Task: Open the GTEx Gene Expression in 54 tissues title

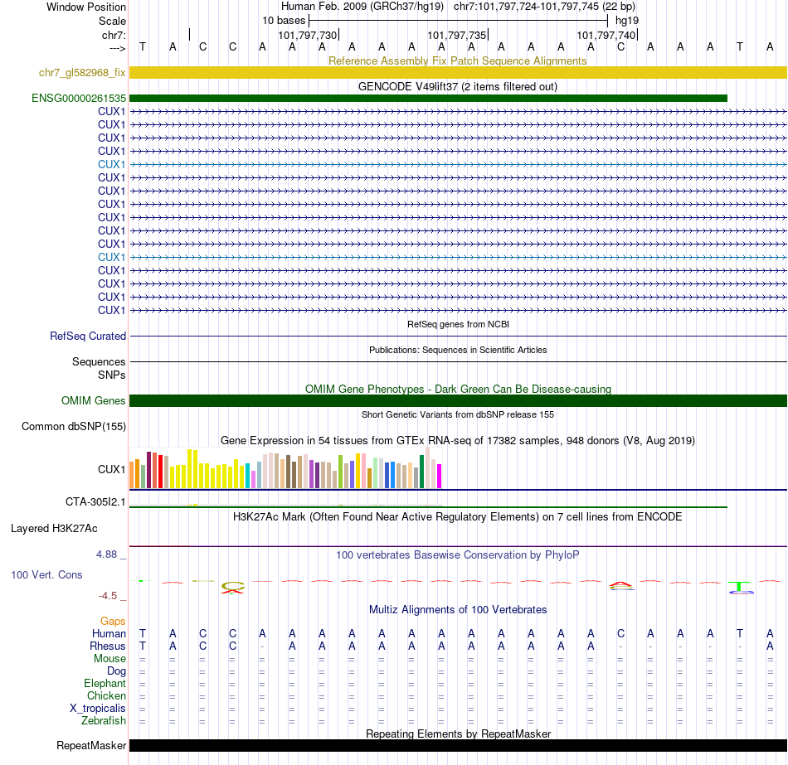Action: pyautogui.click(x=458, y=440)
